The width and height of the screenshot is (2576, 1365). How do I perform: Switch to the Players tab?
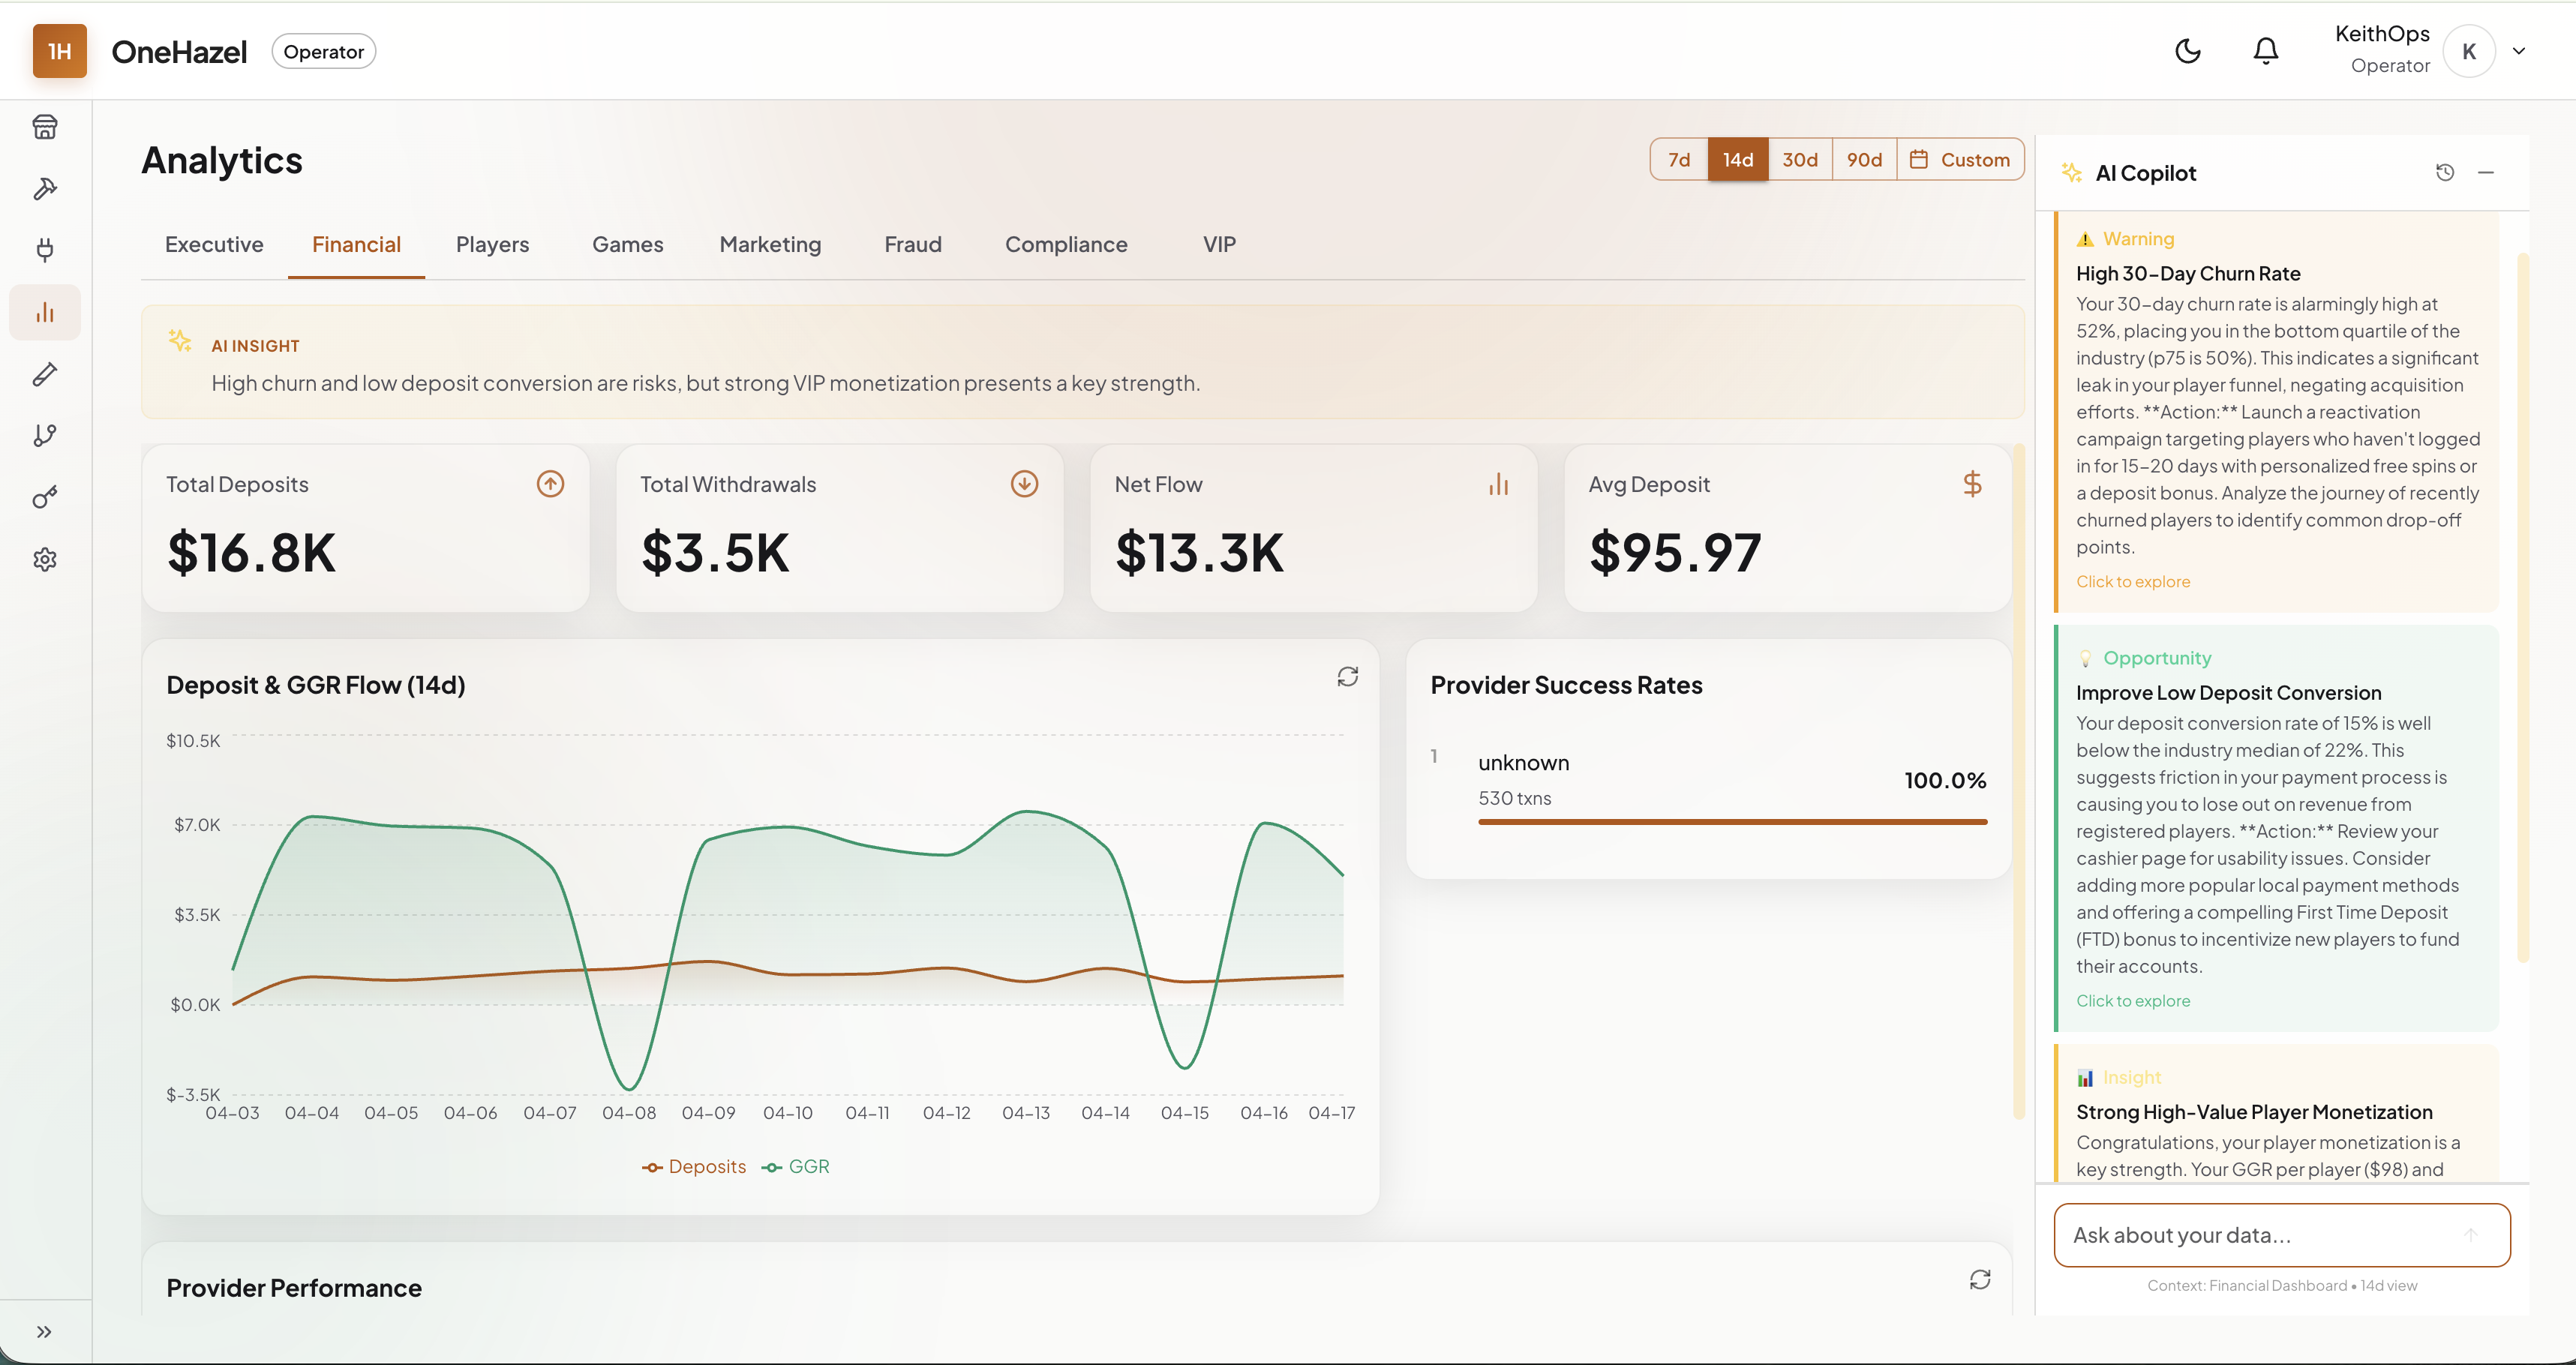coord(492,244)
